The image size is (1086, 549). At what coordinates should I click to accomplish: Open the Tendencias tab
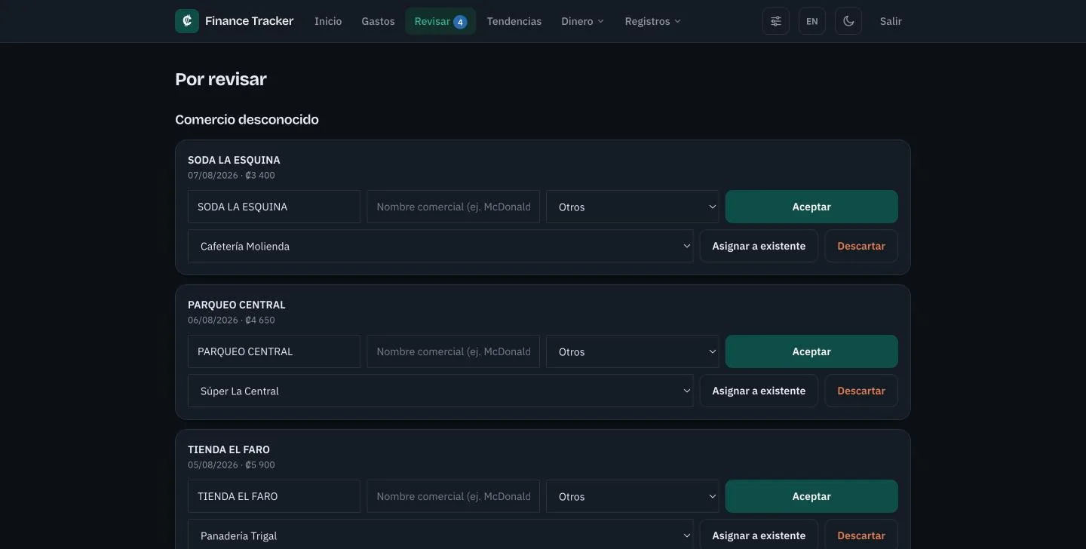[x=514, y=21]
